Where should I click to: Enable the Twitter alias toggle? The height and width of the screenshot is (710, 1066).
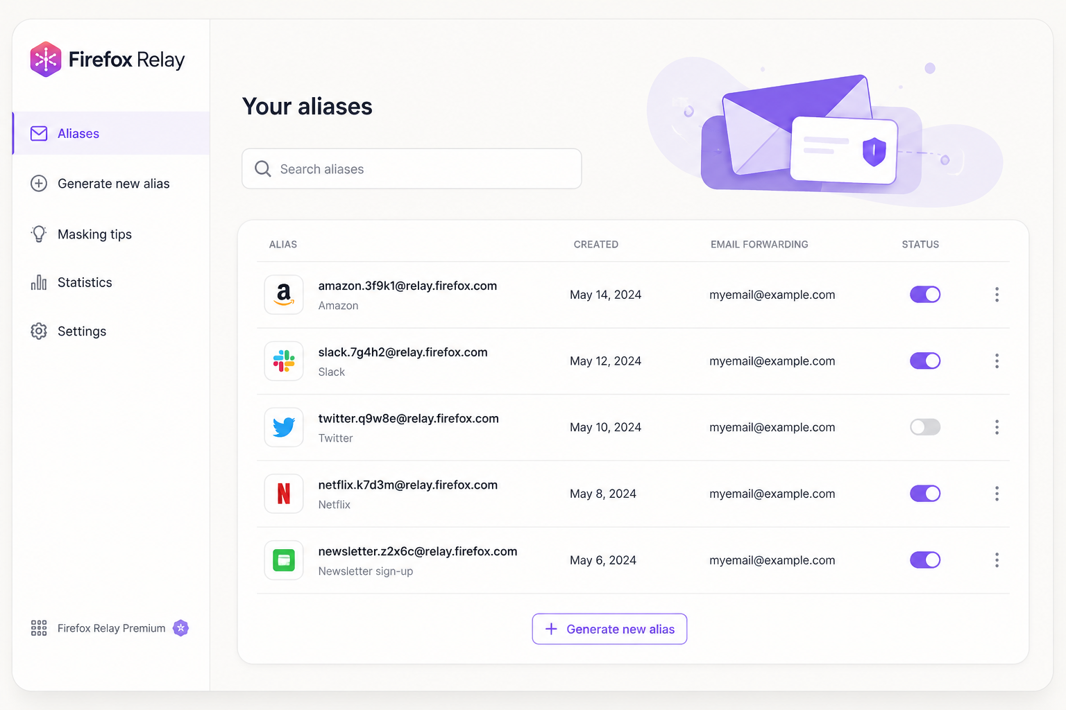[925, 427]
